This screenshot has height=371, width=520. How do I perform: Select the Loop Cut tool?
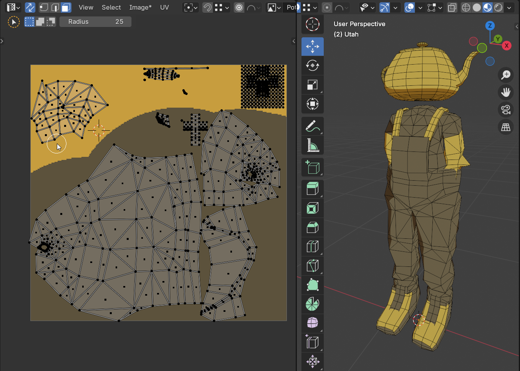(x=313, y=247)
